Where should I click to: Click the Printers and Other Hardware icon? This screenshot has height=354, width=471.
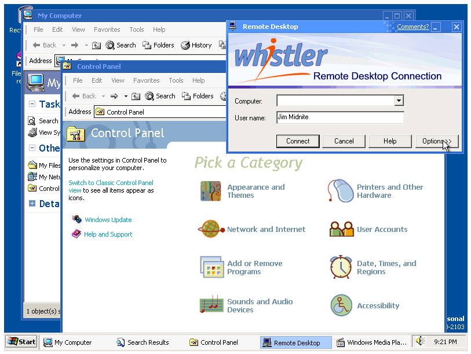click(x=341, y=191)
